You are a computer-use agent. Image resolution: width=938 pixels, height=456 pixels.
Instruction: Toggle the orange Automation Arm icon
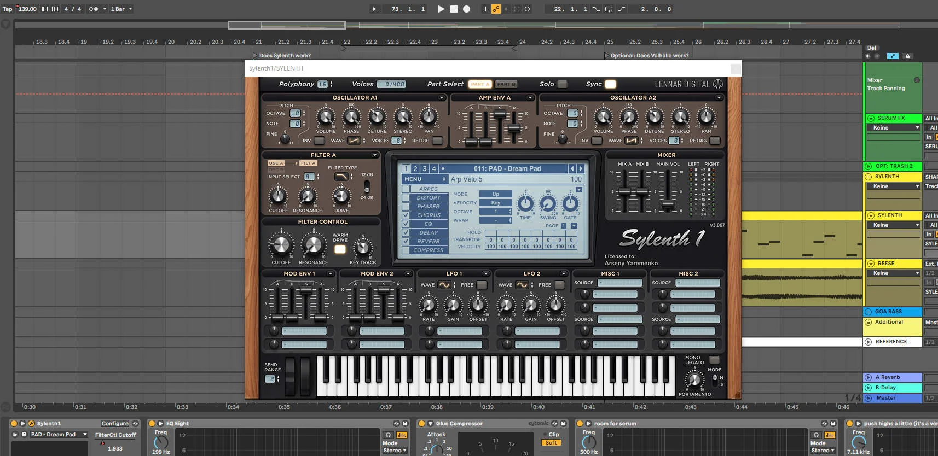[x=496, y=9]
